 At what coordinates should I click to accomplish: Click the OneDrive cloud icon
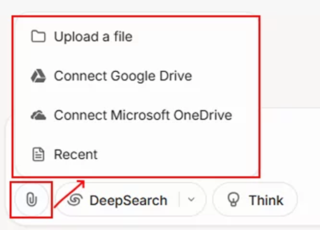coord(38,115)
